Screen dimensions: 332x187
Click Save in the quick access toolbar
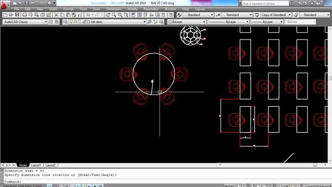point(26,3)
